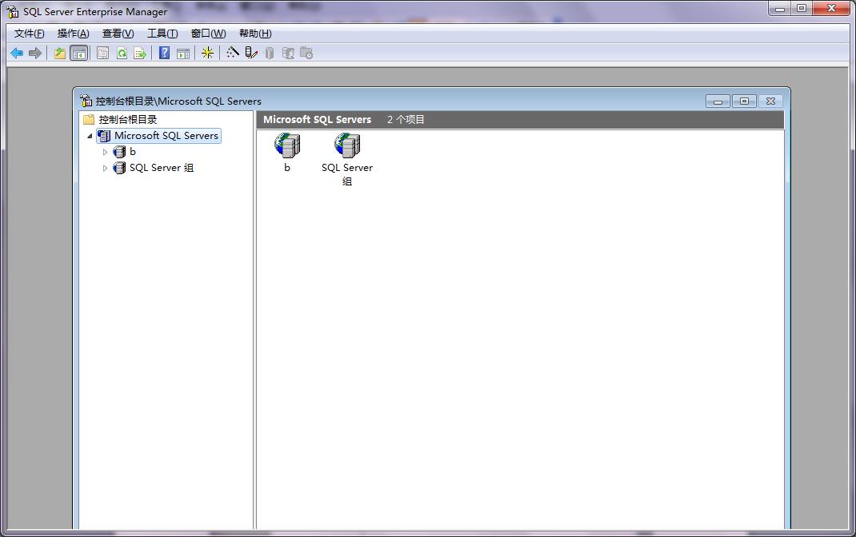
Task: Click the Export List icon
Action: point(140,53)
